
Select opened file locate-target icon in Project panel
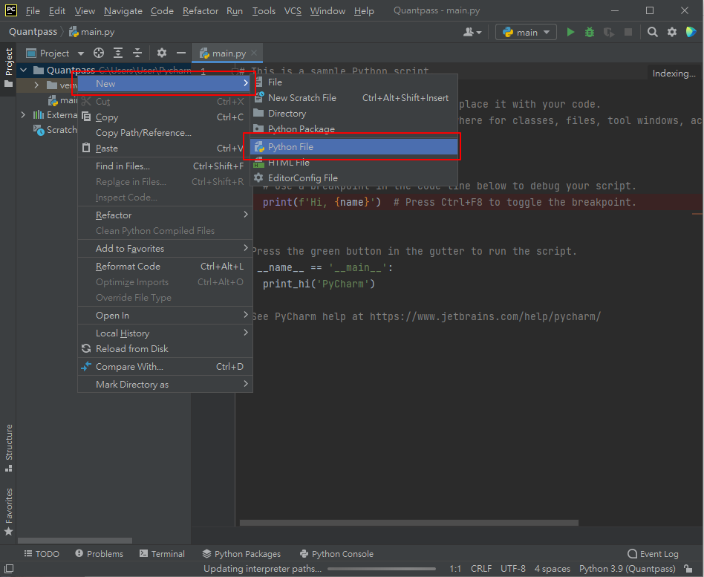[99, 53]
